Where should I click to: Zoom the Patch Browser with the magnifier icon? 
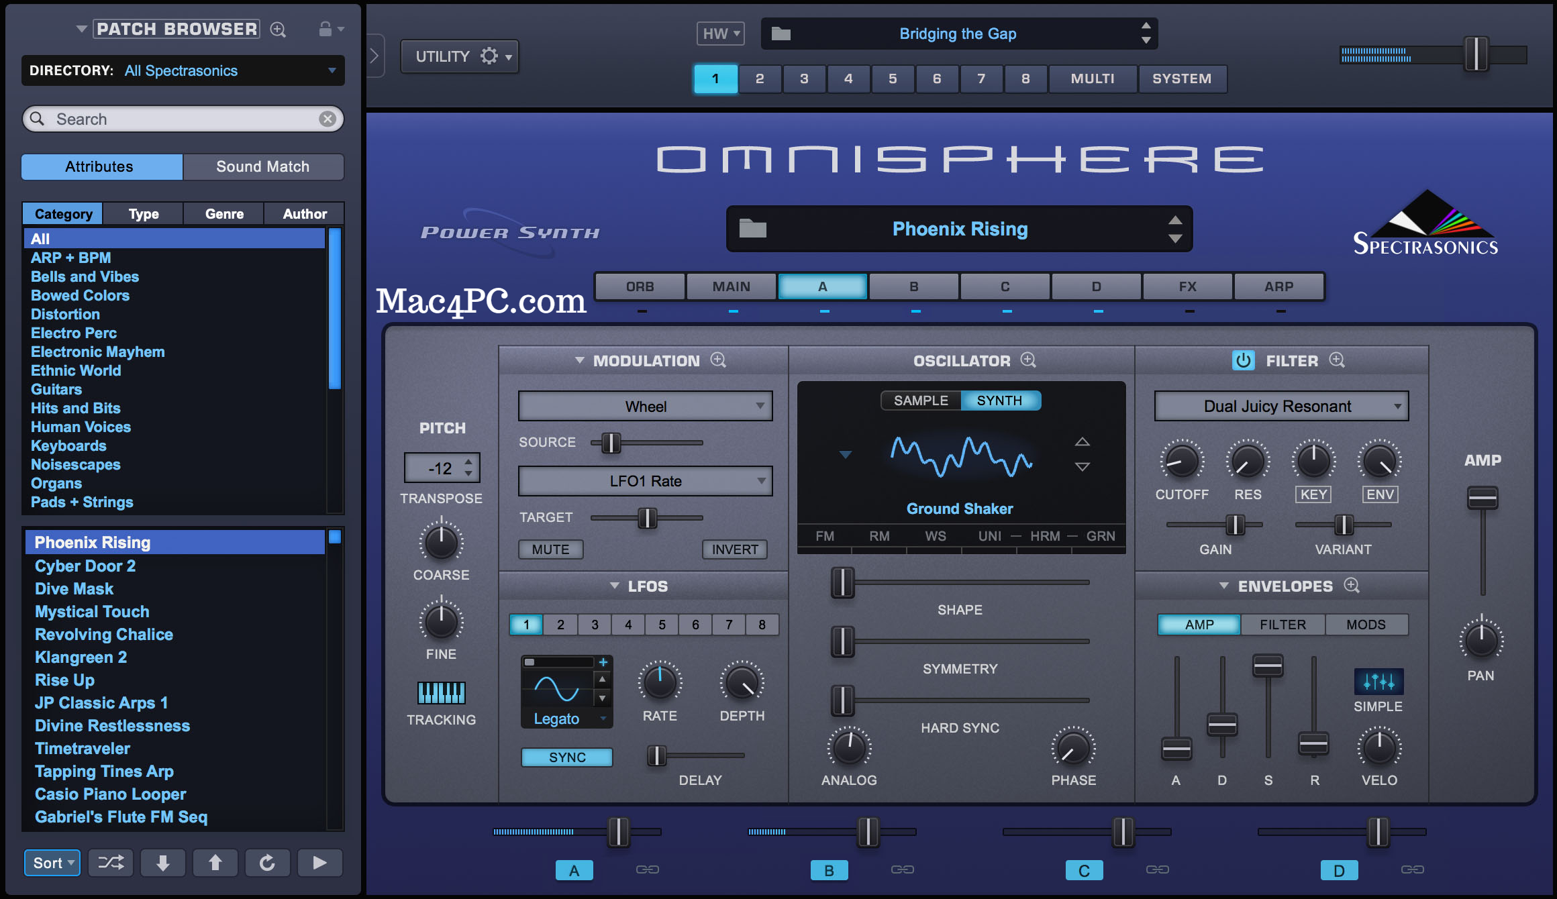point(278,30)
